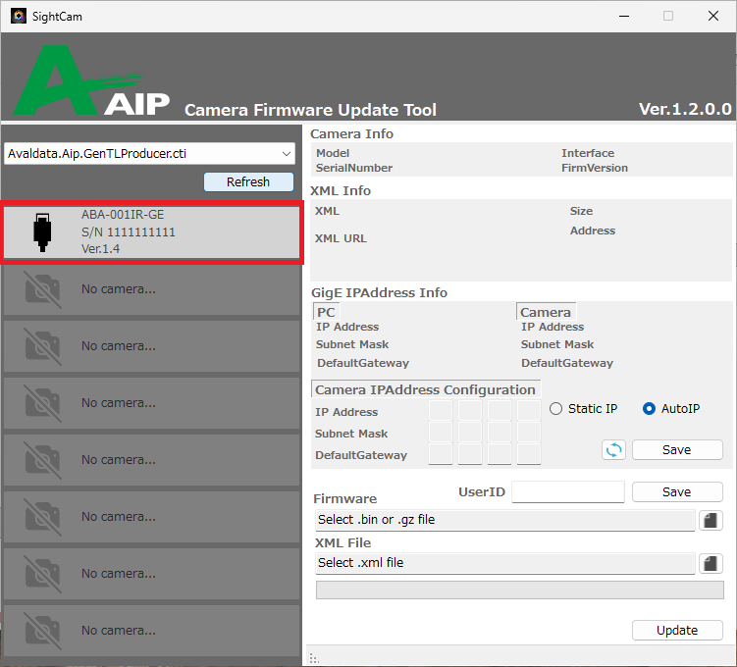Click the Camera Firmware Update Tool title

pos(310,110)
